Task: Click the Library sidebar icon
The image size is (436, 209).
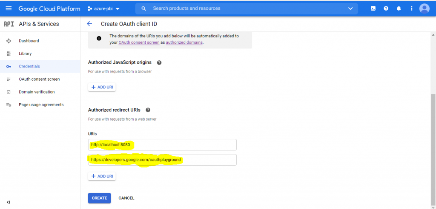Action: point(9,54)
